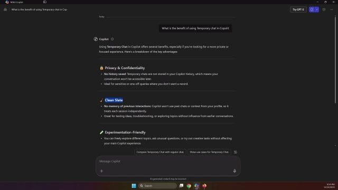The height and width of the screenshot is (190, 338).
Task: Click the taskbar Search box
Action: (x=157, y=186)
